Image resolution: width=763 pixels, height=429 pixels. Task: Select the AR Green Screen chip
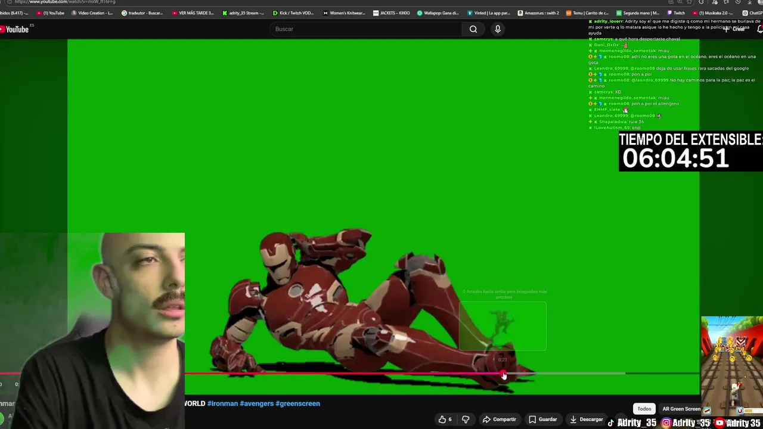click(x=681, y=409)
